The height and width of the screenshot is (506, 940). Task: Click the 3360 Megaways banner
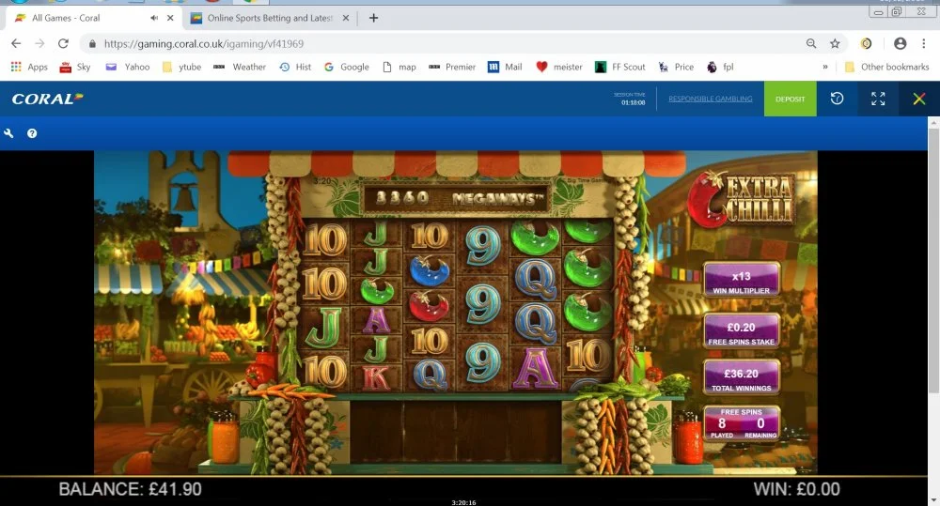(457, 198)
